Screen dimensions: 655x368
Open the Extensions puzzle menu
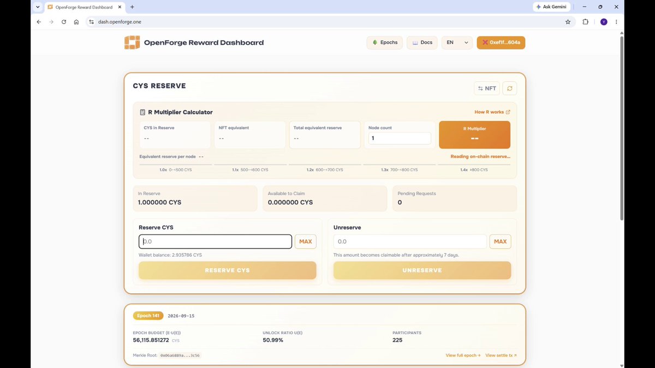click(x=586, y=22)
